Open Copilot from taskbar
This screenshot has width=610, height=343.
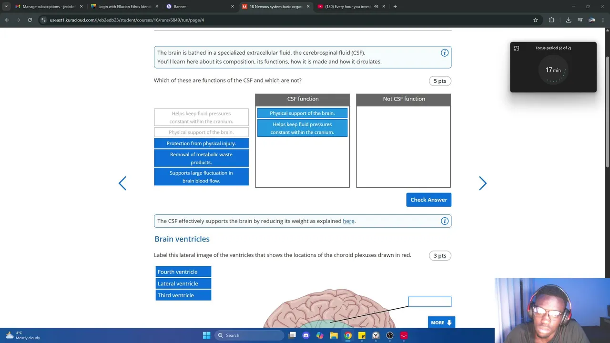[320, 335]
